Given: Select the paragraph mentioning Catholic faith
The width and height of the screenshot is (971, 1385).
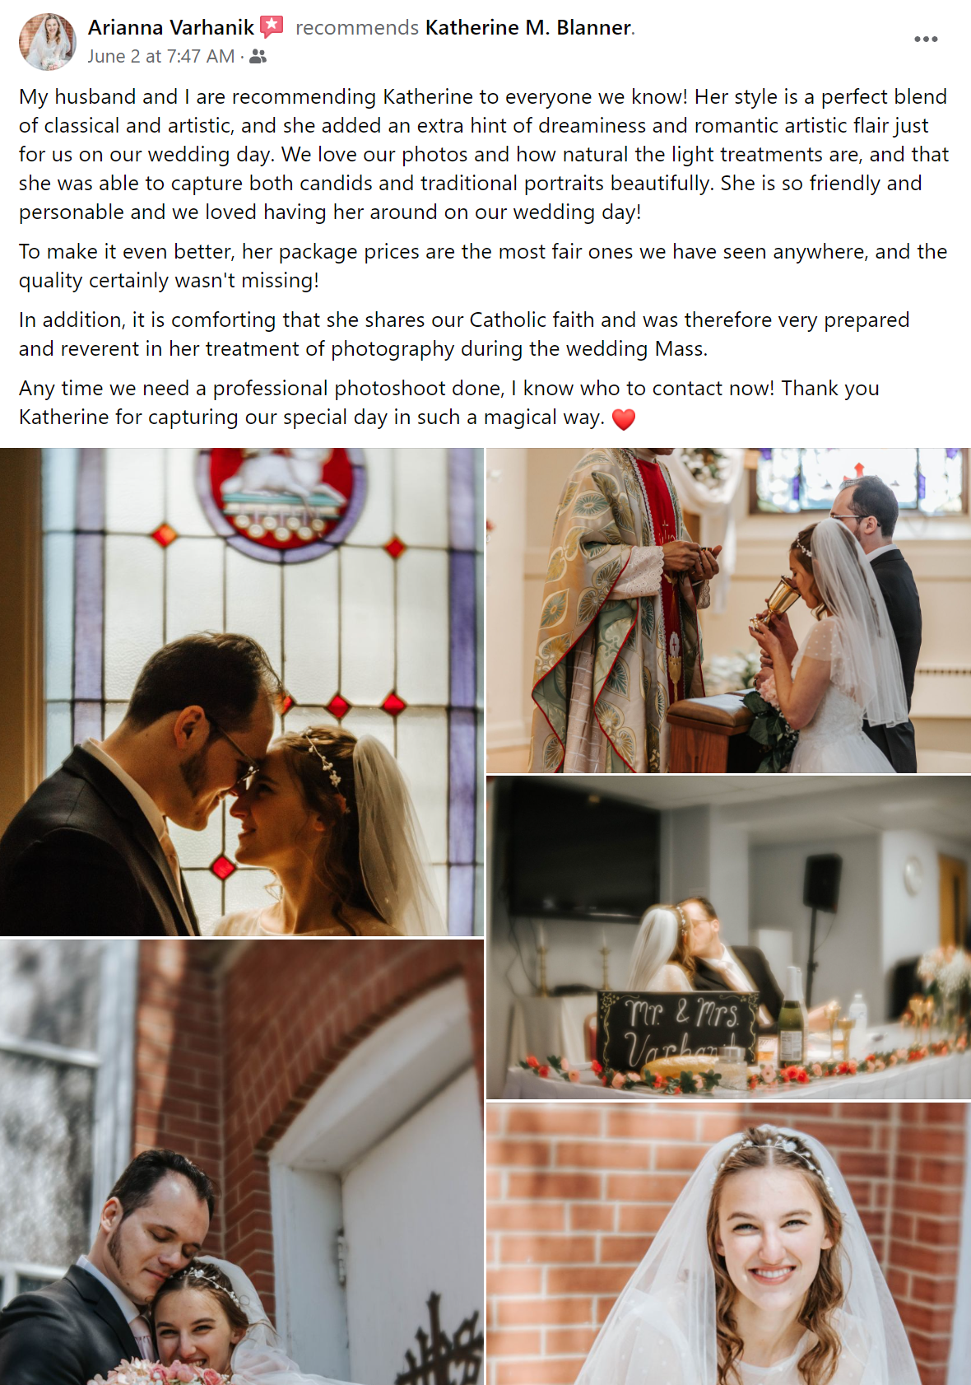Looking at the screenshot, I should [464, 334].
